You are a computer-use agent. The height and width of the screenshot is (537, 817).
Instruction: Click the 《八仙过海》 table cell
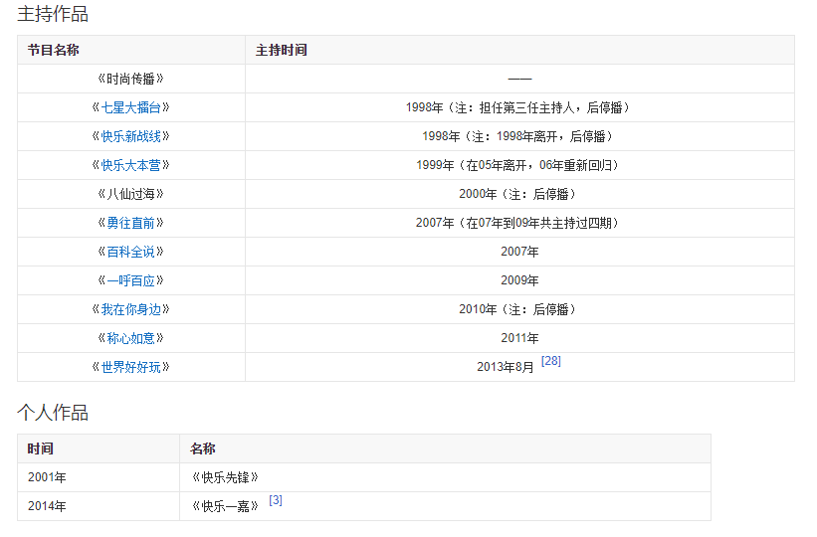(x=130, y=194)
